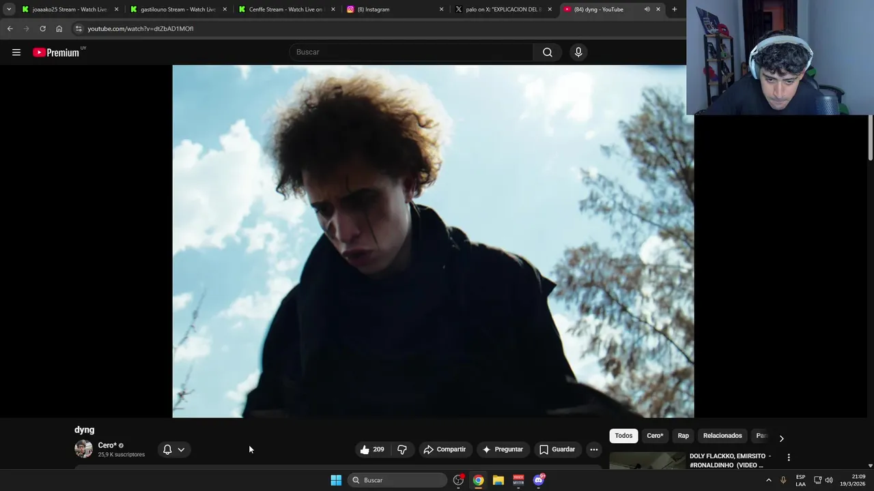This screenshot has height=491, width=874.
Task: Go to browser home page
Action: [x=59, y=29]
